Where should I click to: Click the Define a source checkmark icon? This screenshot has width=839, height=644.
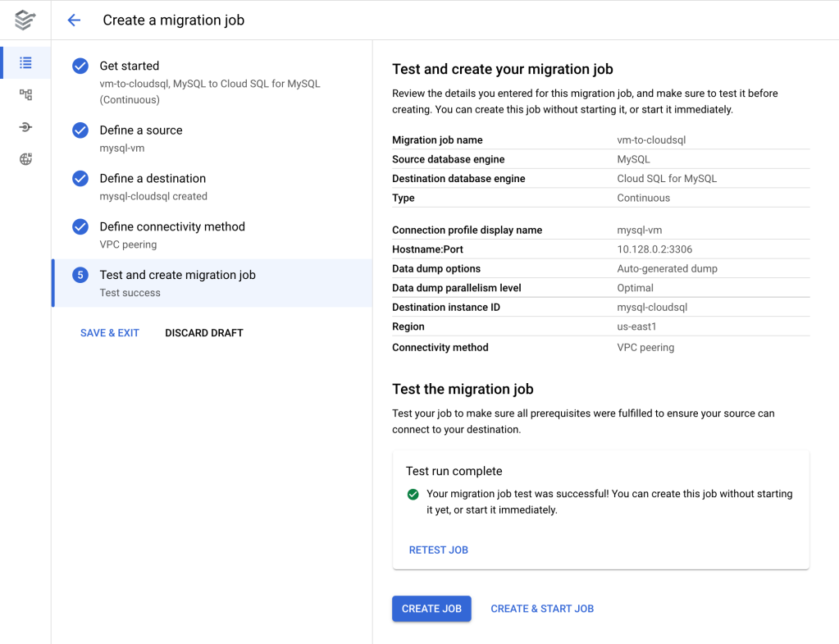click(x=80, y=130)
